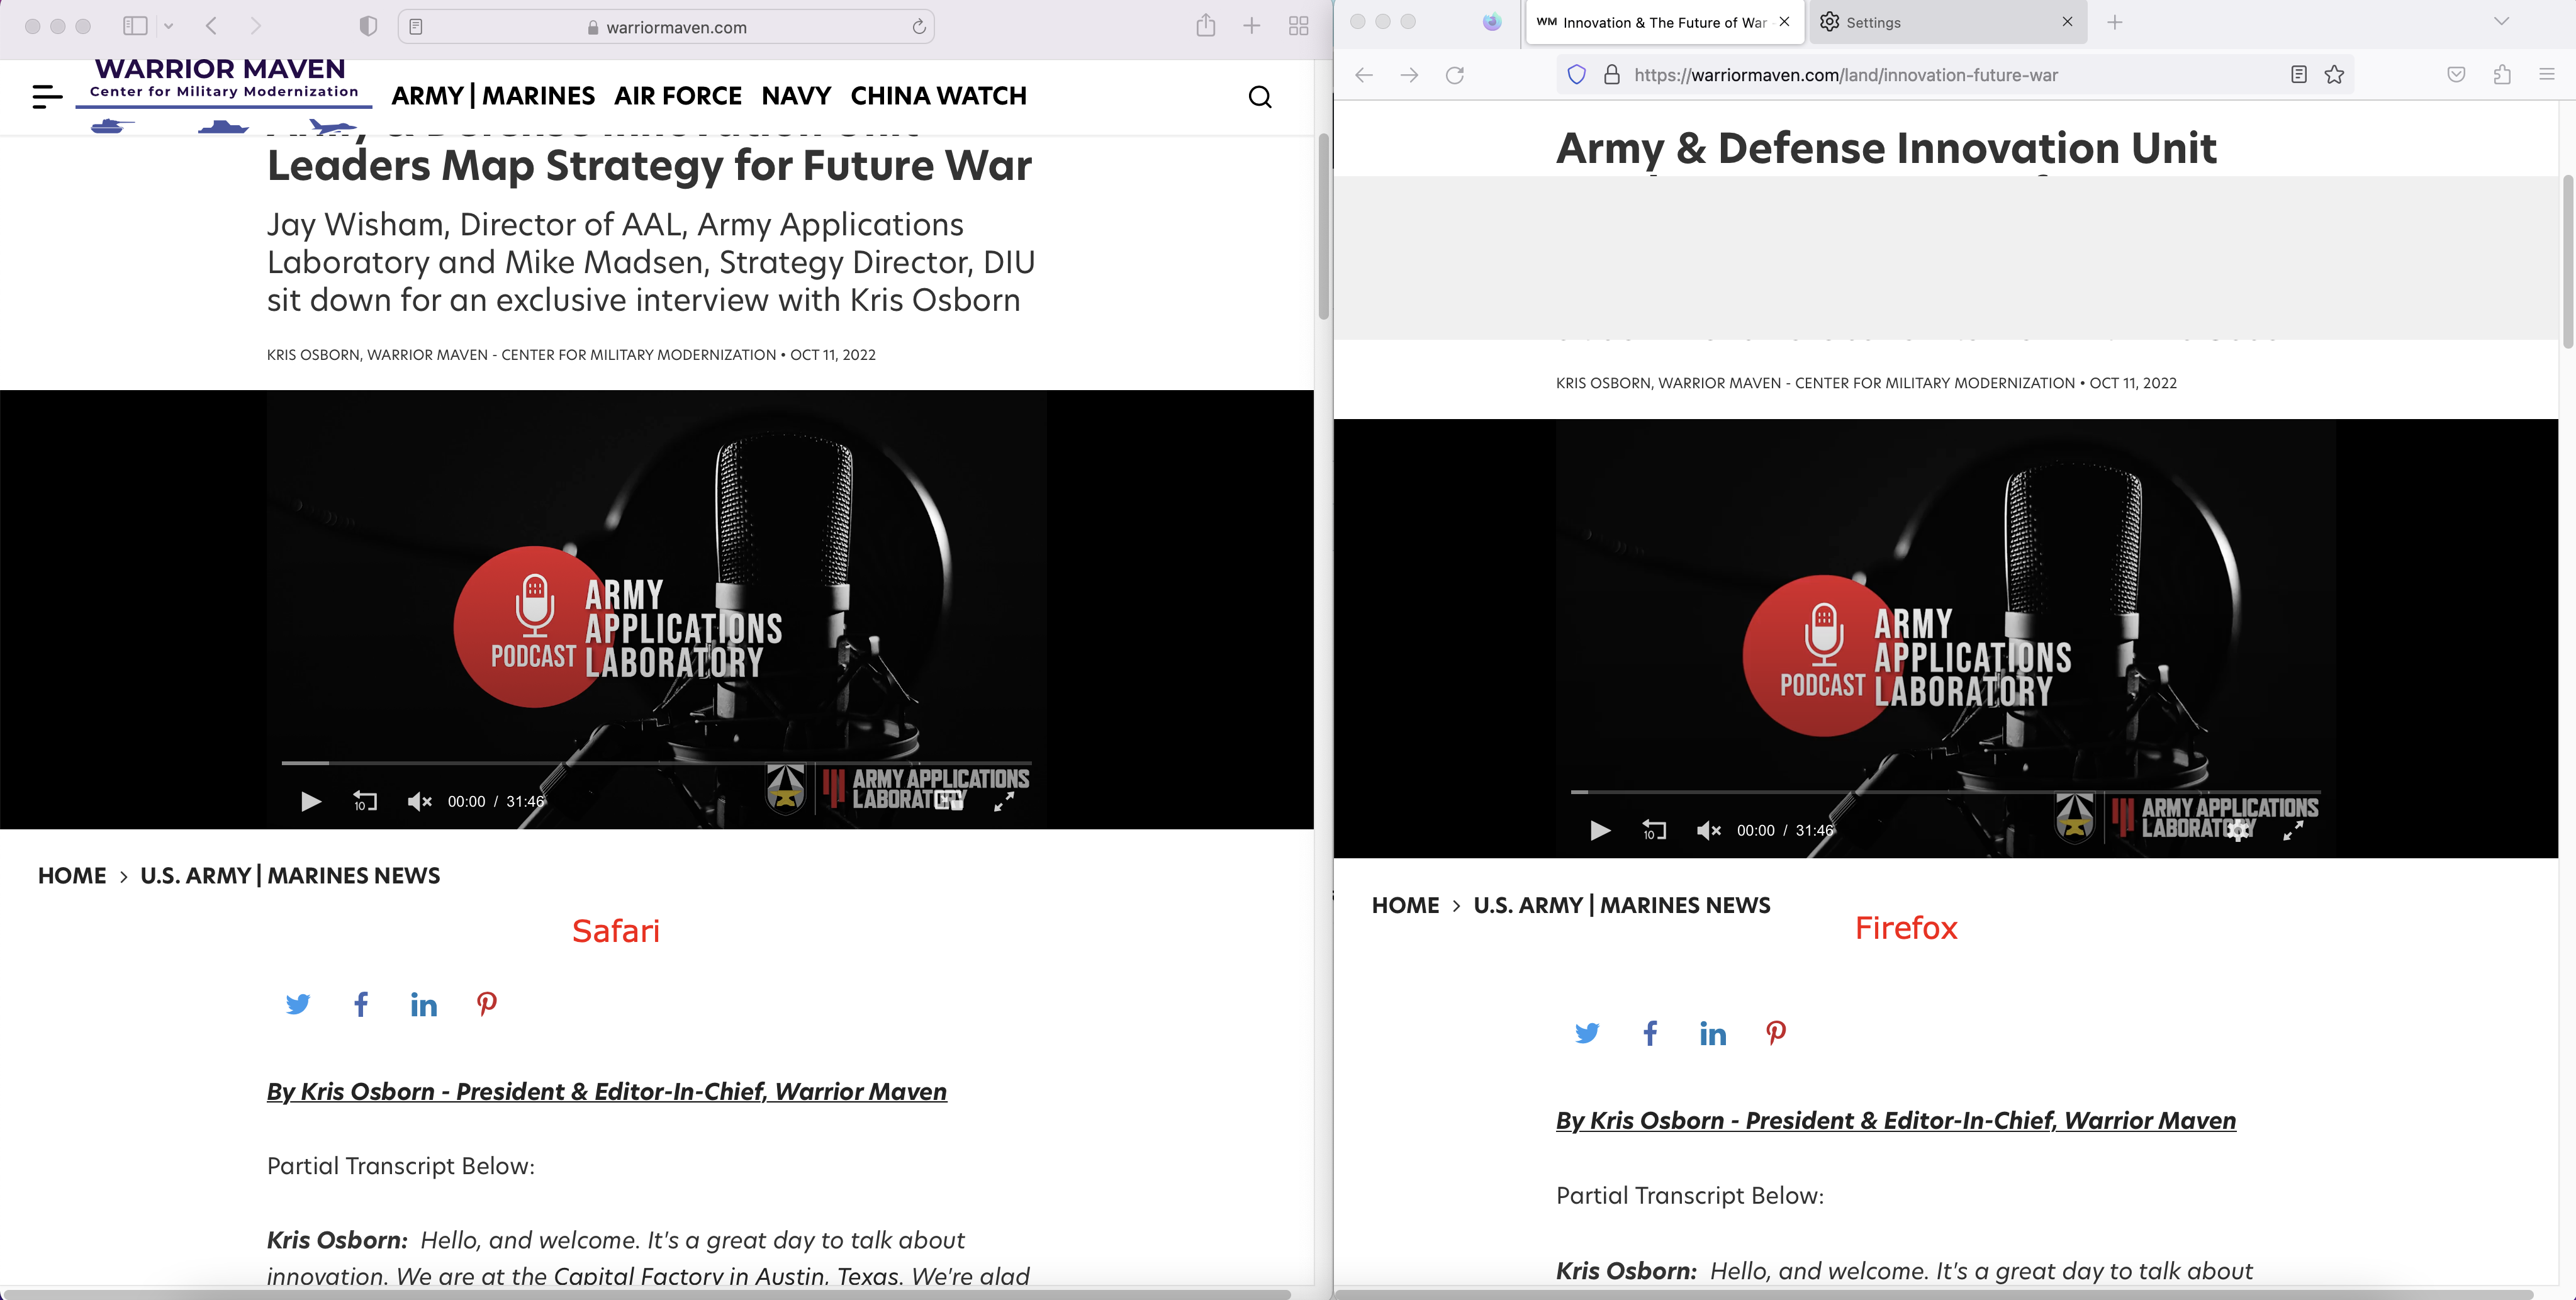The height and width of the screenshot is (1300, 2576).
Task: Open Firefox's list-all-tabs chevron
Action: (2502, 21)
